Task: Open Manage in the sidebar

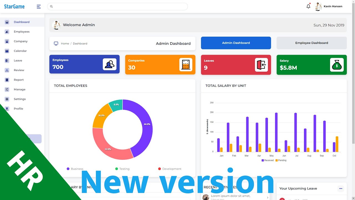Action: pos(20,89)
